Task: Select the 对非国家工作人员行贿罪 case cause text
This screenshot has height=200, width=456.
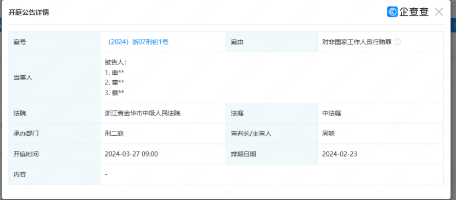Action: tap(357, 42)
